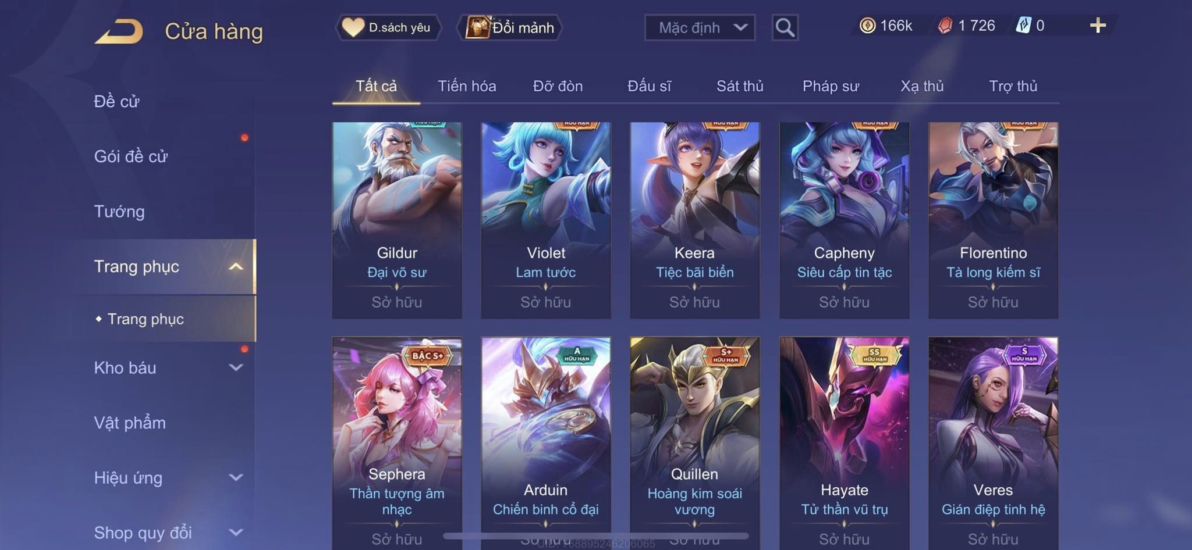
Task: Open Tướng in the sidebar
Action: coord(119,211)
